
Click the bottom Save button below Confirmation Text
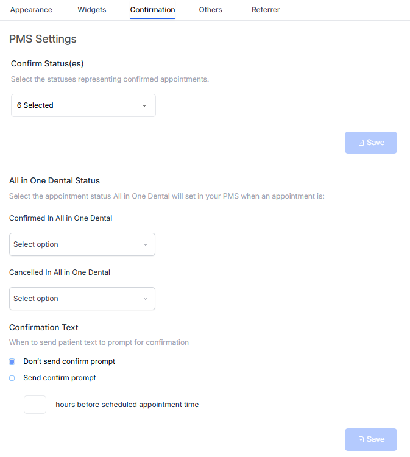point(371,439)
